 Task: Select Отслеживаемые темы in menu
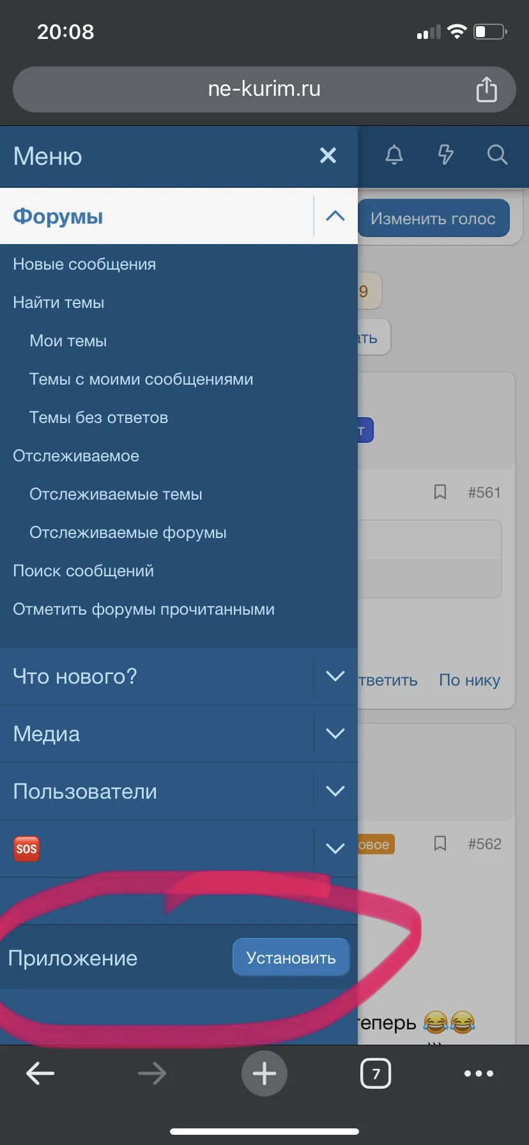tap(116, 494)
